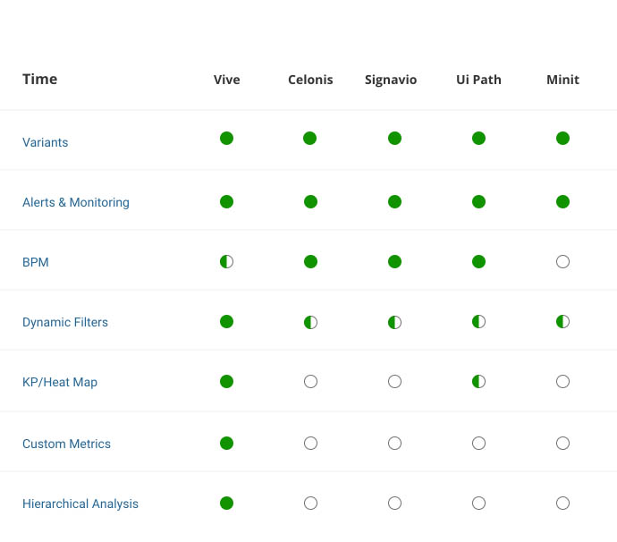Click the Signavio column header
Image resolution: width=617 pixels, height=542 pixels.
391,80
